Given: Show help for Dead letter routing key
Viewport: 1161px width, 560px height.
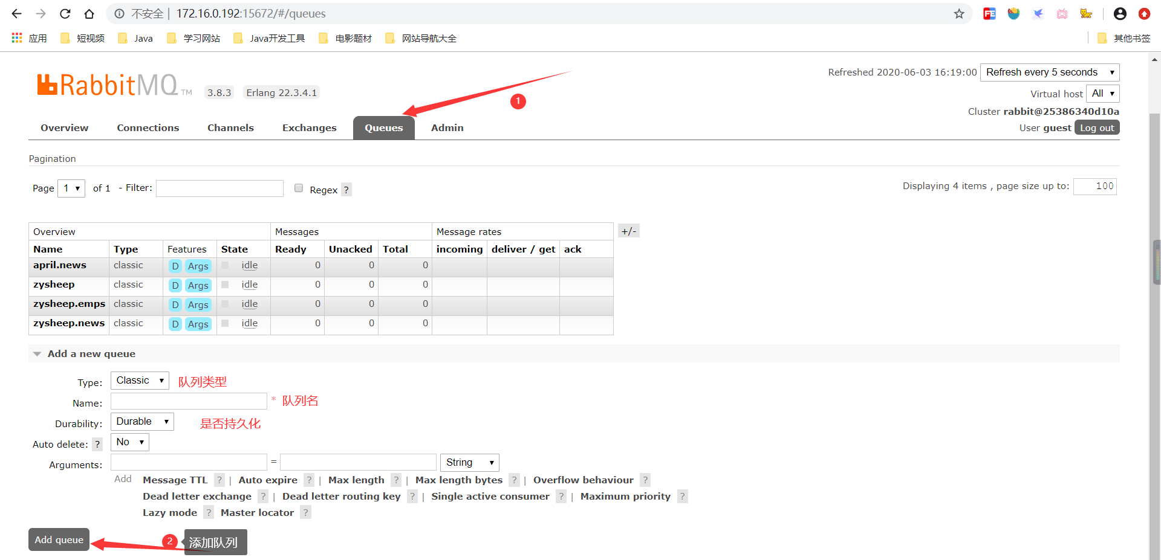Looking at the screenshot, I should (412, 496).
